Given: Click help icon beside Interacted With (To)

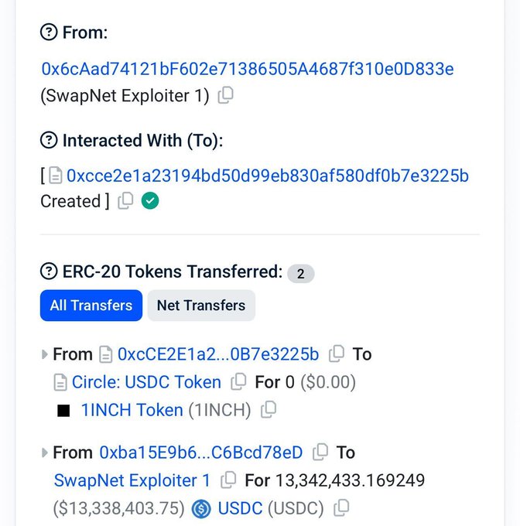Looking at the screenshot, I should [x=49, y=140].
